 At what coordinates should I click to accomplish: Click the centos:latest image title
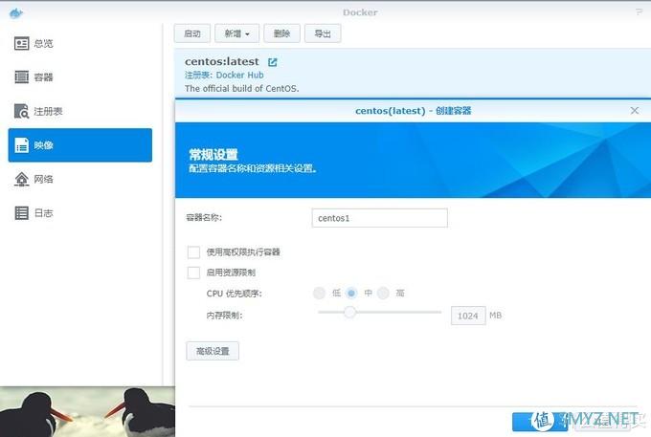coord(222,62)
